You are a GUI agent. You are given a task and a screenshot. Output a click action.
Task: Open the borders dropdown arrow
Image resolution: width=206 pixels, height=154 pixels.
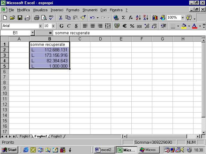point(178,26)
